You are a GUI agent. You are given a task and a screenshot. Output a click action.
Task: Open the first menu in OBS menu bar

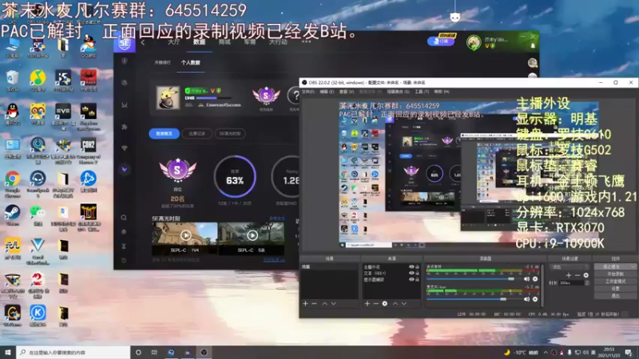coord(308,92)
